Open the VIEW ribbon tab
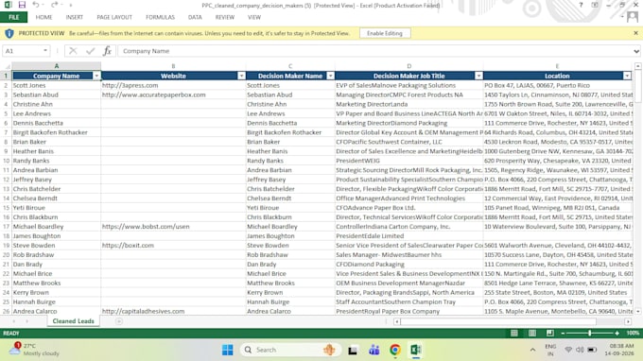643x361 pixels. [x=254, y=17]
